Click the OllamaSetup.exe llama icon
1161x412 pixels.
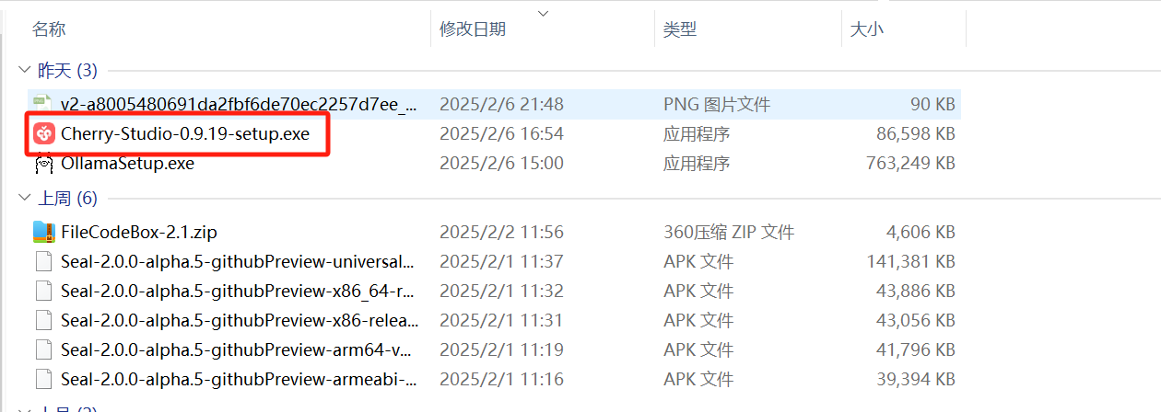43,165
